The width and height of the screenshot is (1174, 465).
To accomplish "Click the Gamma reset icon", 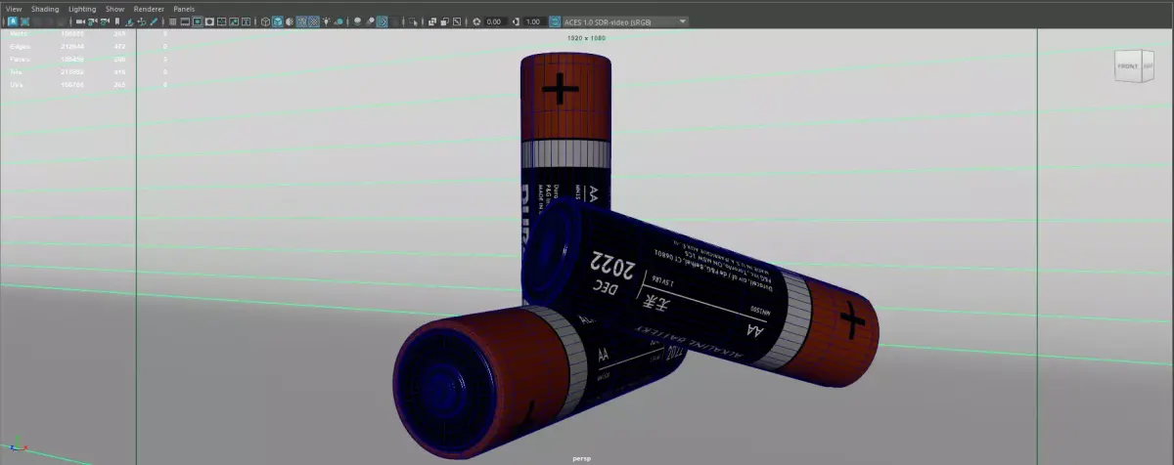I will 516,21.
